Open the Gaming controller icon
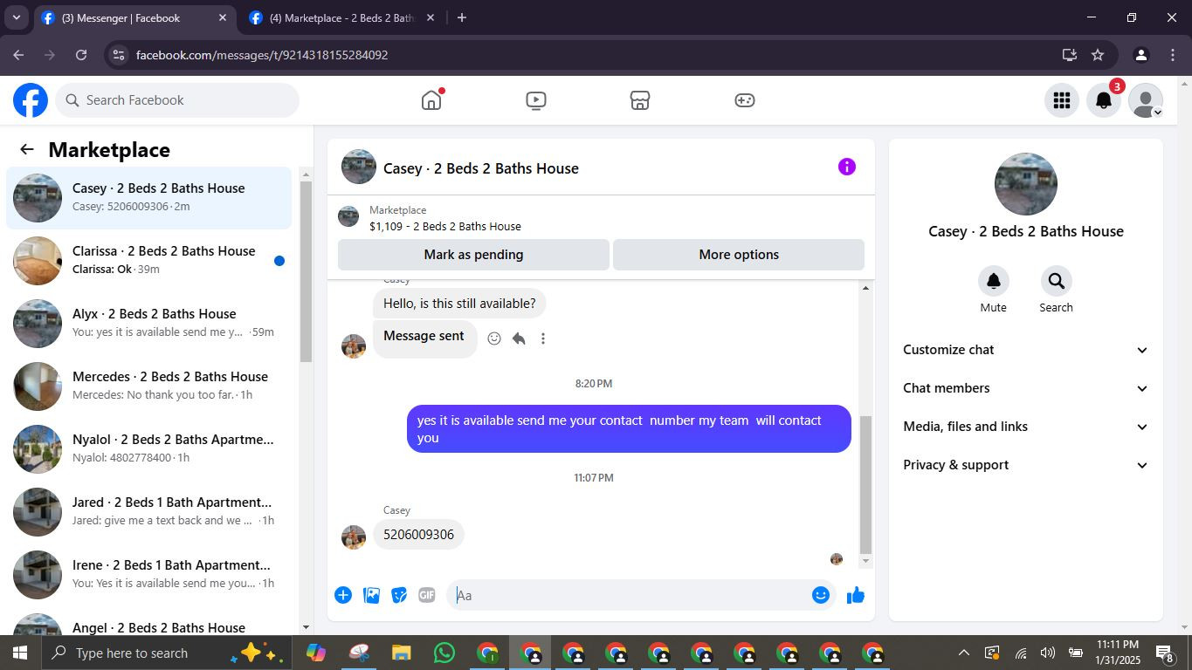The height and width of the screenshot is (670, 1192). pyautogui.click(x=744, y=100)
